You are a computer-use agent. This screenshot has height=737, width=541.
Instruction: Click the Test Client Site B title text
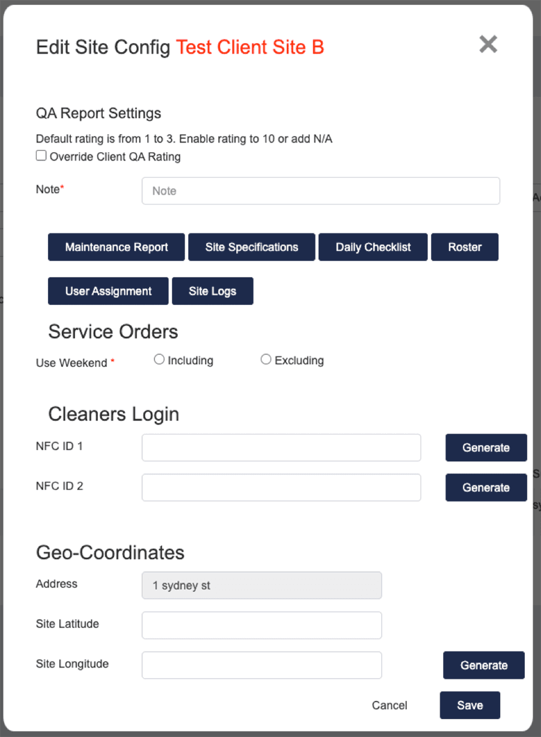tap(250, 47)
